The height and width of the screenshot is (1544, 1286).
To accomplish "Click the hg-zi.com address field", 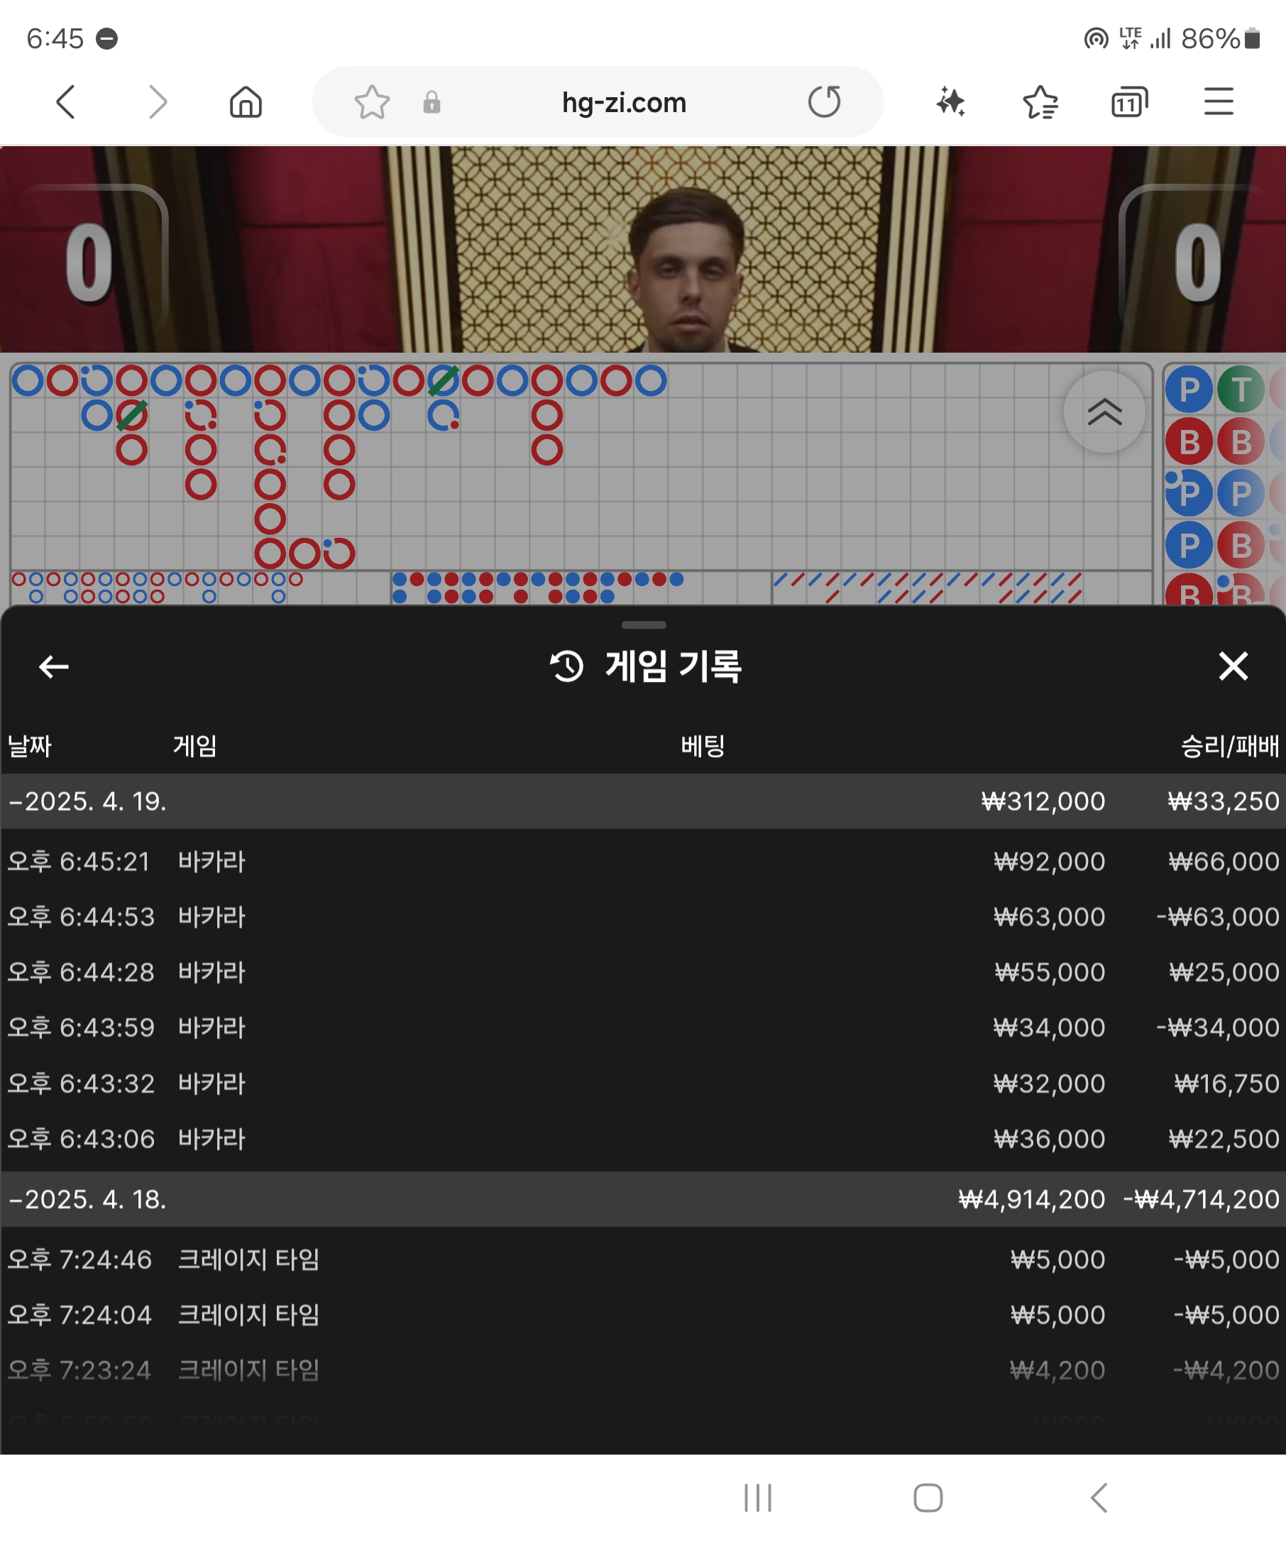I will pos(624,101).
